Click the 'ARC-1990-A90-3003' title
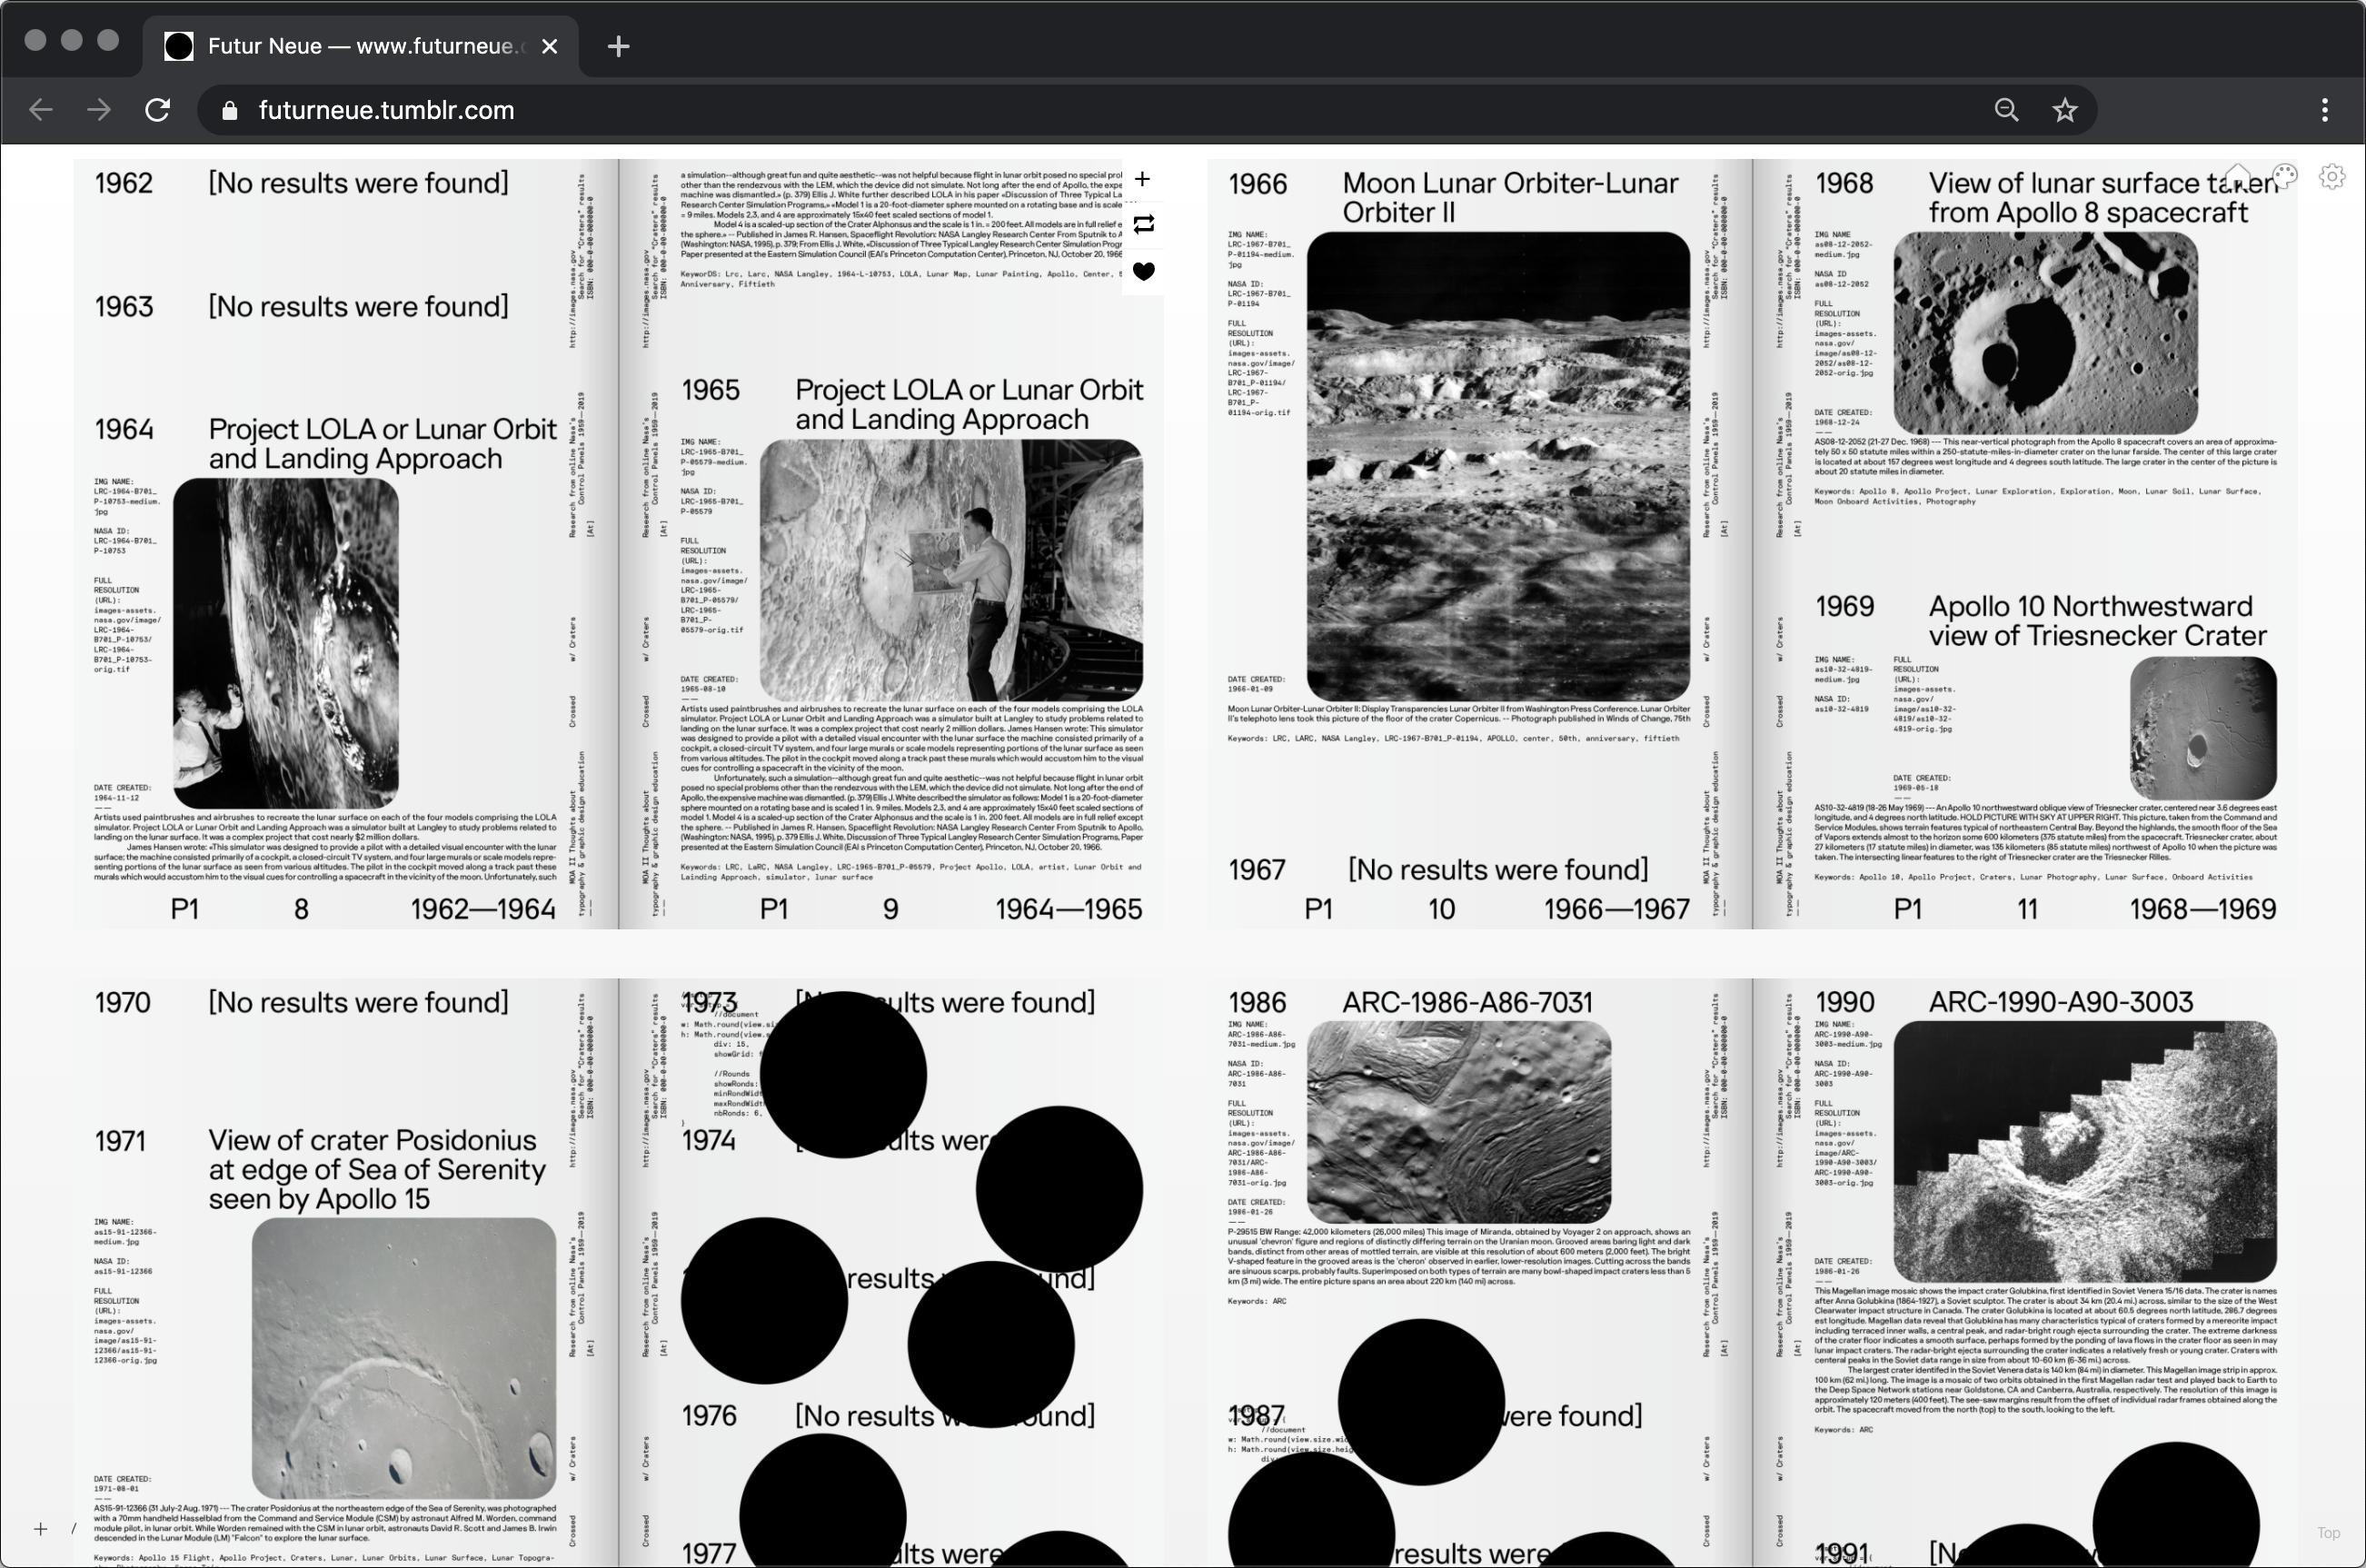The image size is (2366, 1568). [x=2060, y=1002]
